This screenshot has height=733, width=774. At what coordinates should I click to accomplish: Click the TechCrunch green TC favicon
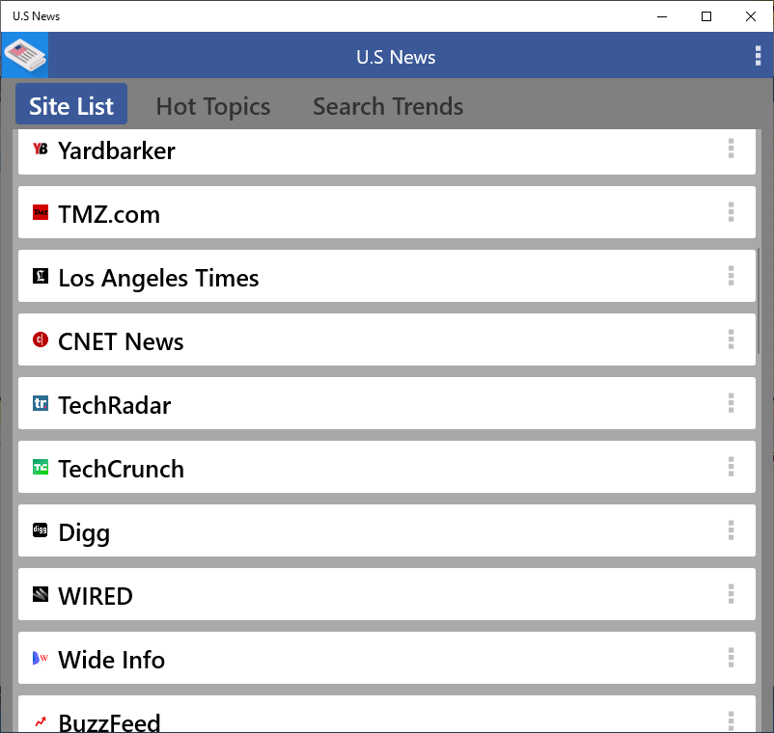(41, 467)
